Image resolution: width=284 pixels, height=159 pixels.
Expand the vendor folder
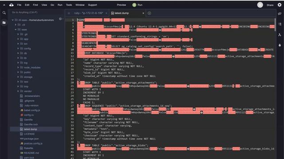[x=18, y=91]
